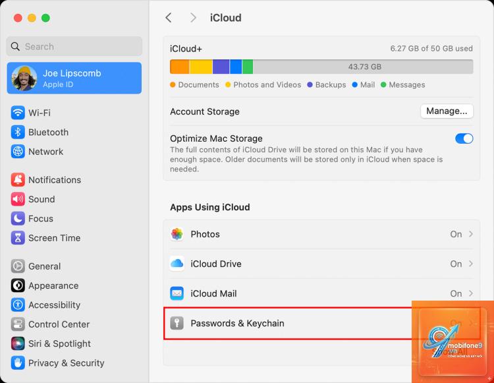Image resolution: width=494 pixels, height=383 pixels.
Task: Select Bluetooth settings pane
Action: 74,132
